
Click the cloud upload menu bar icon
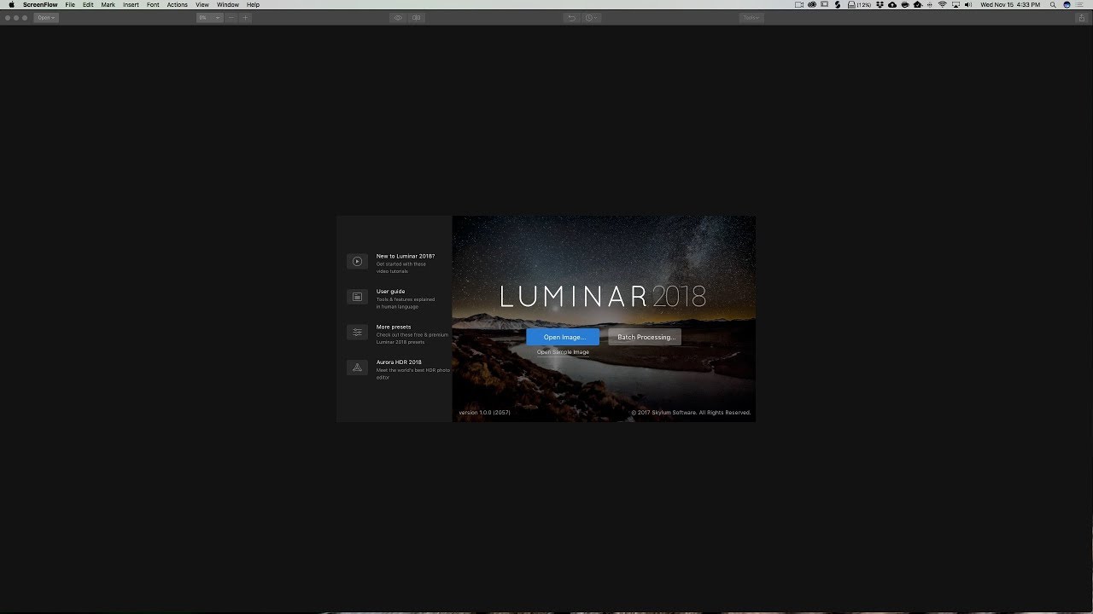click(892, 5)
